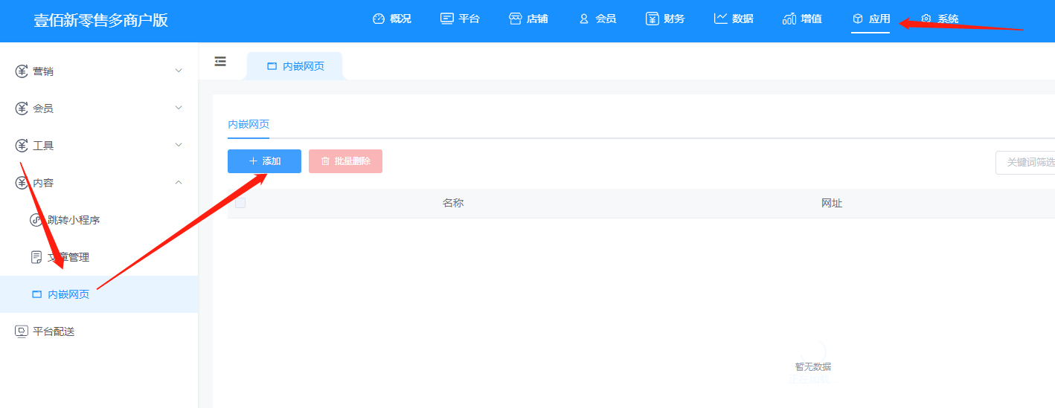Click the 店铺 shop icon
Screen dimensions: 1055x408
[x=515, y=19]
